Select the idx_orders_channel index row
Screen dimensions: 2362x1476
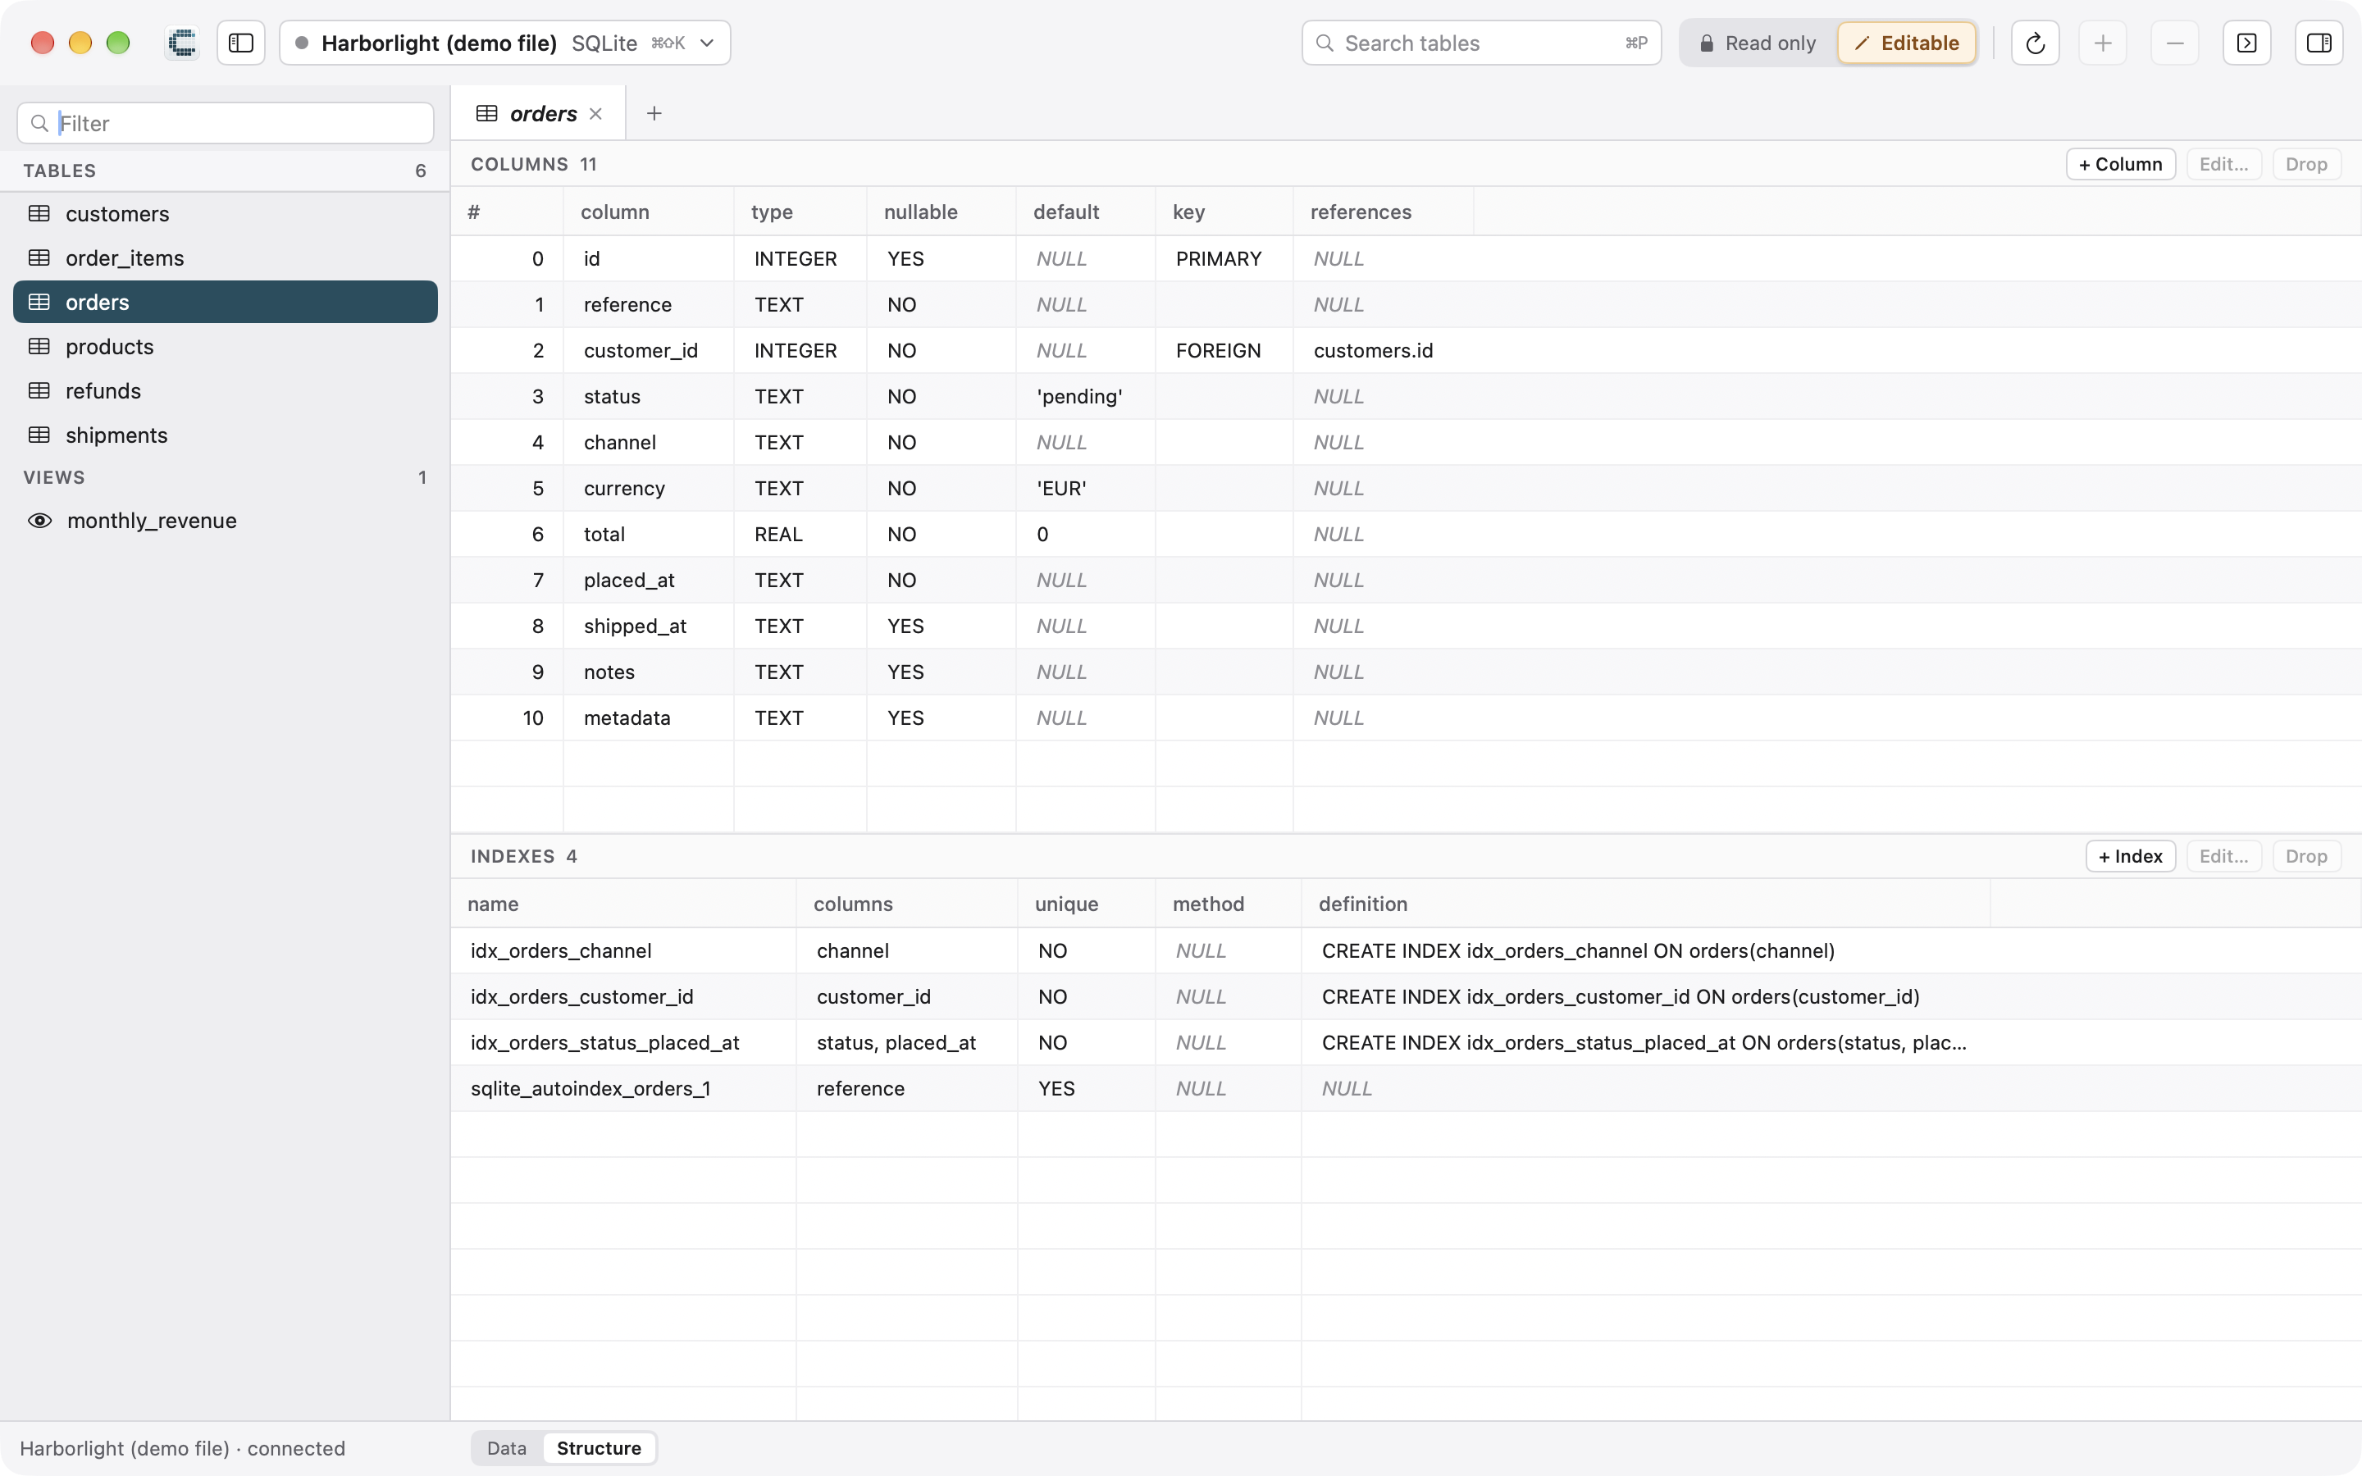tap(1406, 951)
